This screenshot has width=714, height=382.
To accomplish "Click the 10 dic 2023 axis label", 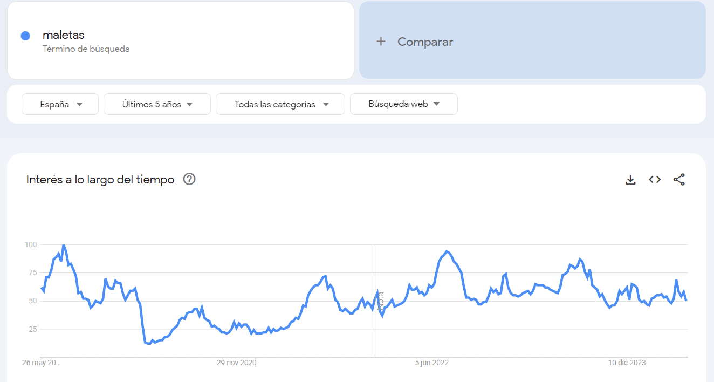I will (627, 363).
